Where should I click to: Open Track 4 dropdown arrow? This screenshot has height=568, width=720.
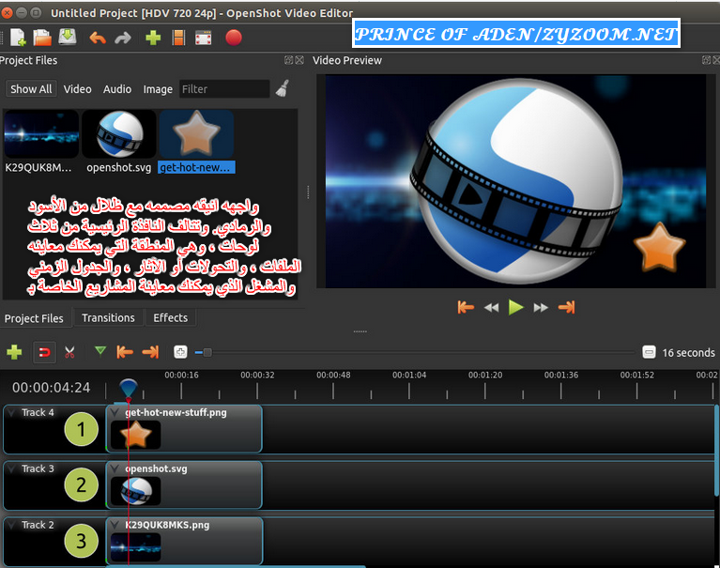(x=11, y=412)
